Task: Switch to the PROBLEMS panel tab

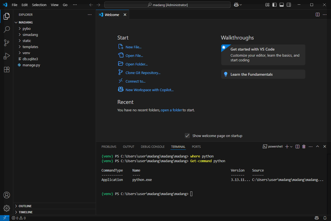Action: point(109,147)
